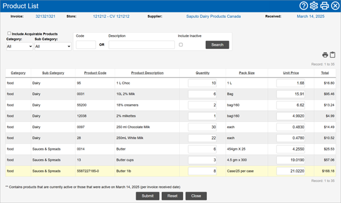Edit quantity field for 10L 2% Milk
Screen dimensions: 341x203
pos(202,94)
